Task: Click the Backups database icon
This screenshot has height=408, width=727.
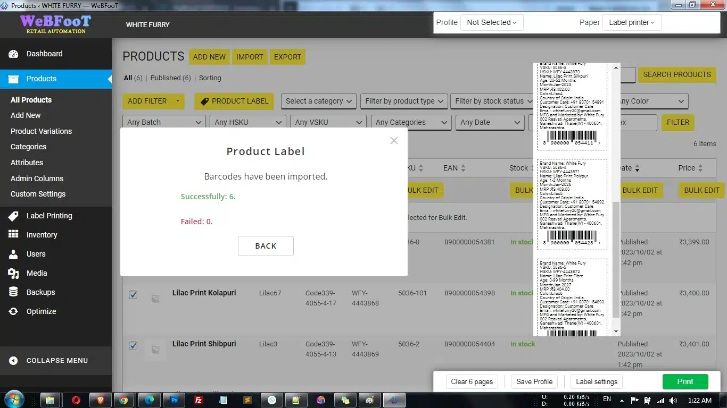Action: [14, 292]
